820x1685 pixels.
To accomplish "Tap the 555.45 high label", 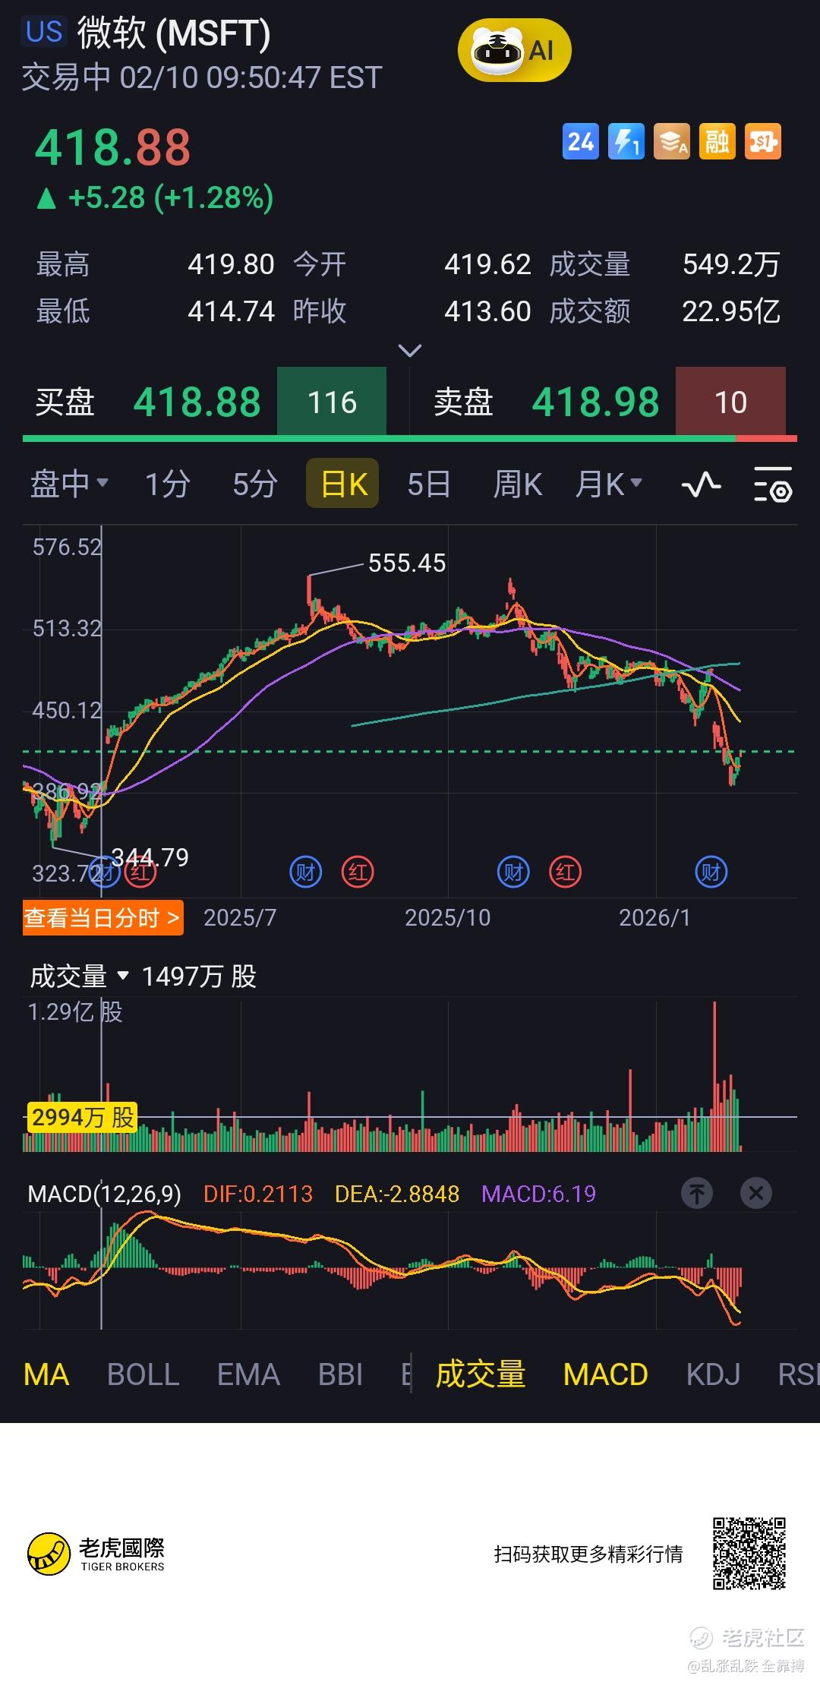I will pyautogui.click(x=407, y=563).
